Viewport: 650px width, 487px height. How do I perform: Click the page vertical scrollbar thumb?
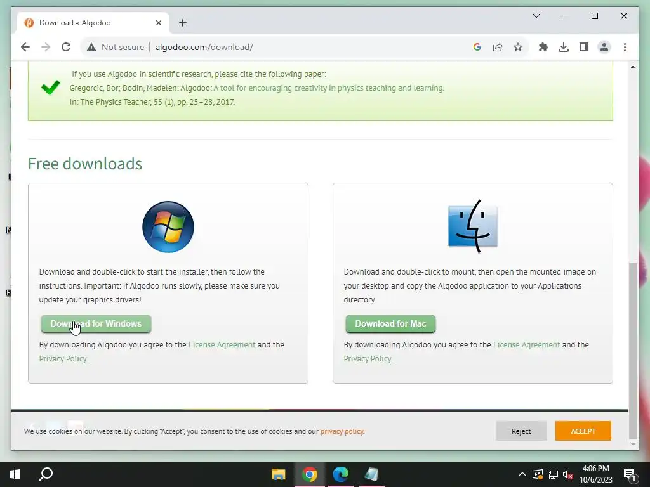click(x=633, y=350)
